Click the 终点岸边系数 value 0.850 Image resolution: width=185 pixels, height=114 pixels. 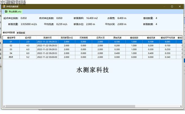point(59,18)
